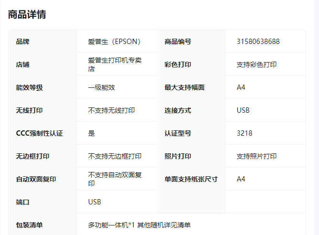Screen dimensions: 319x235
Task: Select the 商品编号 label
Action: click(x=178, y=42)
